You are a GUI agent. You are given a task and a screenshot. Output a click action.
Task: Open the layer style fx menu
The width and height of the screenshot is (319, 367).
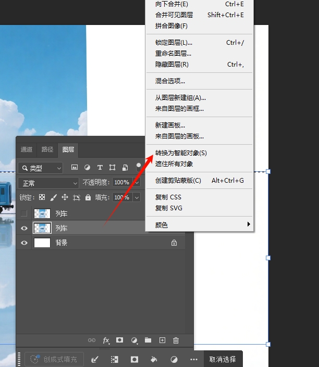coord(106,340)
